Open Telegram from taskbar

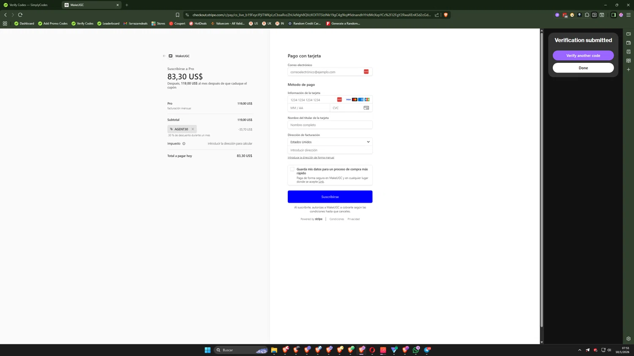point(427,350)
